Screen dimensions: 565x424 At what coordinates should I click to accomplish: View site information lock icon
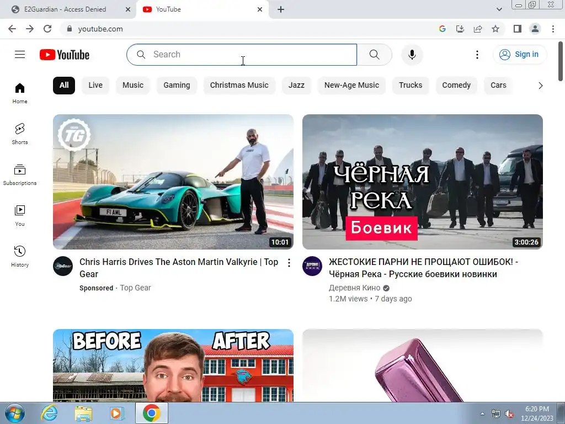coord(70,29)
